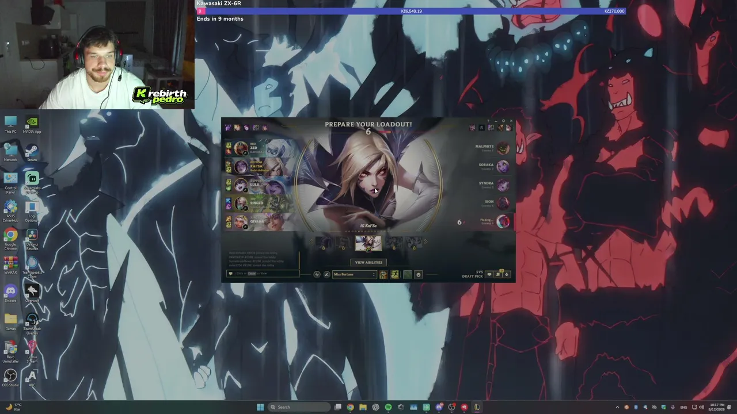
Task: Switch the ENG input language indicator
Action: pos(683,407)
